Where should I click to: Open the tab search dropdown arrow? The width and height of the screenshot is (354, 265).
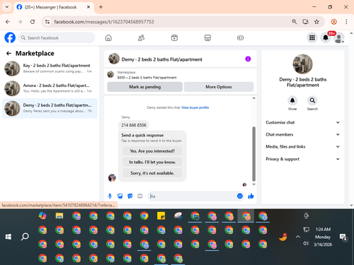click(x=7, y=7)
